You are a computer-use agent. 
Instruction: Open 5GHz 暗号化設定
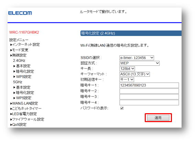pos(24,93)
